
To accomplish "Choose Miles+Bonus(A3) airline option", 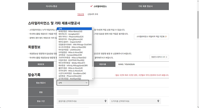I will 74,31.
